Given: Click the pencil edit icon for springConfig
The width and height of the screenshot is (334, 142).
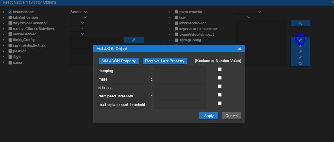Looking at the screenshot, I should 300,40.
